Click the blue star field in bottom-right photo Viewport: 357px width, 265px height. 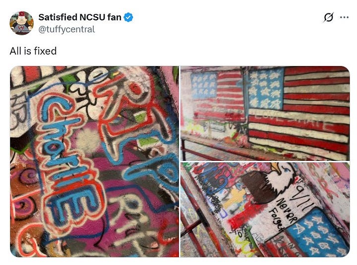(x=319, y=234)
